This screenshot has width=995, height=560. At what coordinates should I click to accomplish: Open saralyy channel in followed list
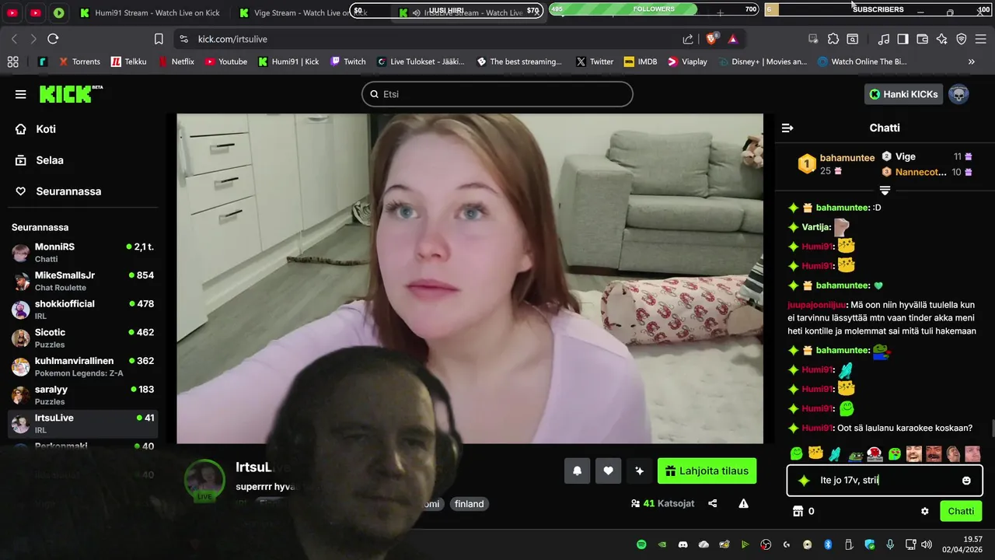click(x=82, y=395)
